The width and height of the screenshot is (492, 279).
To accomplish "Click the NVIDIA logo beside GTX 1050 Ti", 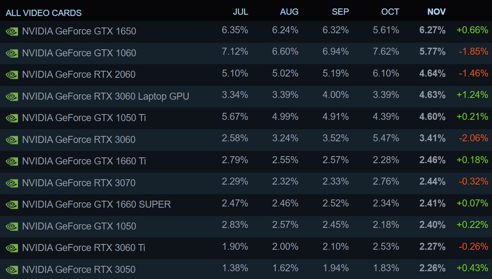I will click(x=11, y=118).
